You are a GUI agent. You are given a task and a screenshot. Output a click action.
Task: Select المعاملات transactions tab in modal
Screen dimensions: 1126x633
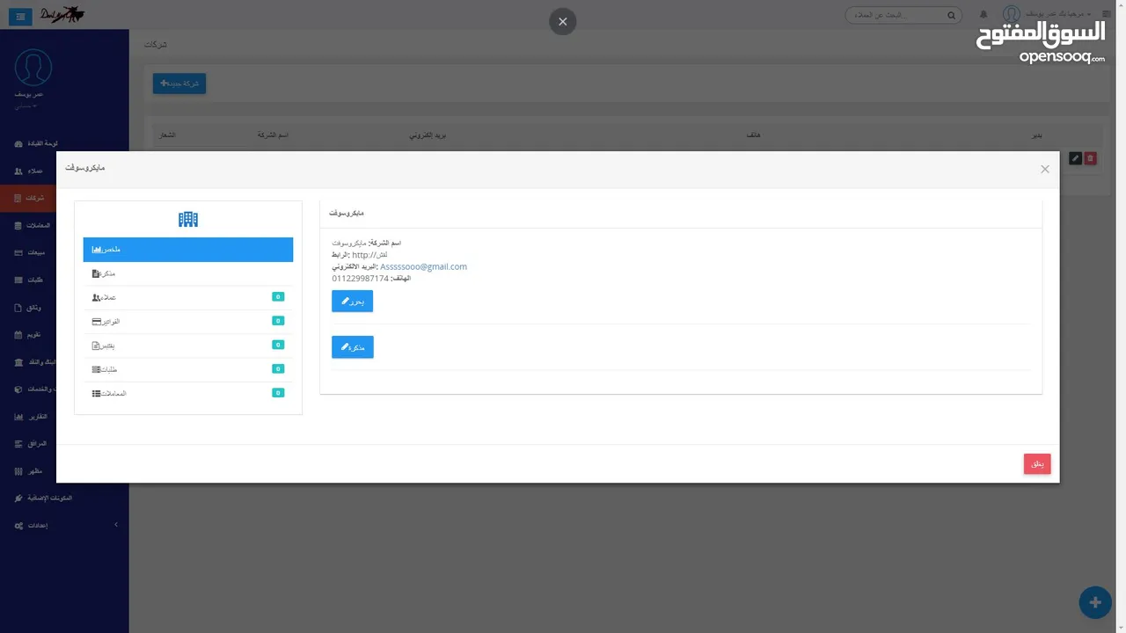[x=188, y=393]
